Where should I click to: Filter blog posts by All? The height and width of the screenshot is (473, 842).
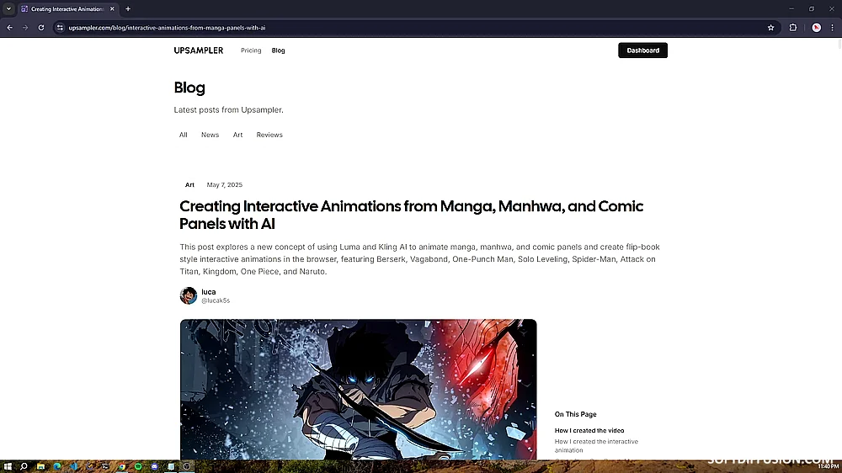(x=183, y=135)
